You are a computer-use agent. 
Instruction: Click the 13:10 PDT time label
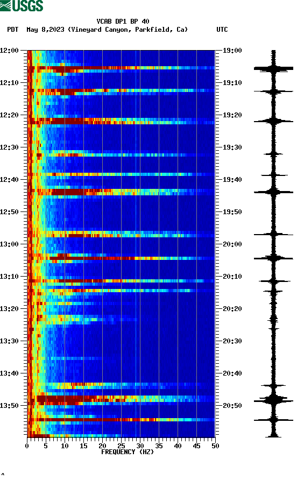[9, 277]
